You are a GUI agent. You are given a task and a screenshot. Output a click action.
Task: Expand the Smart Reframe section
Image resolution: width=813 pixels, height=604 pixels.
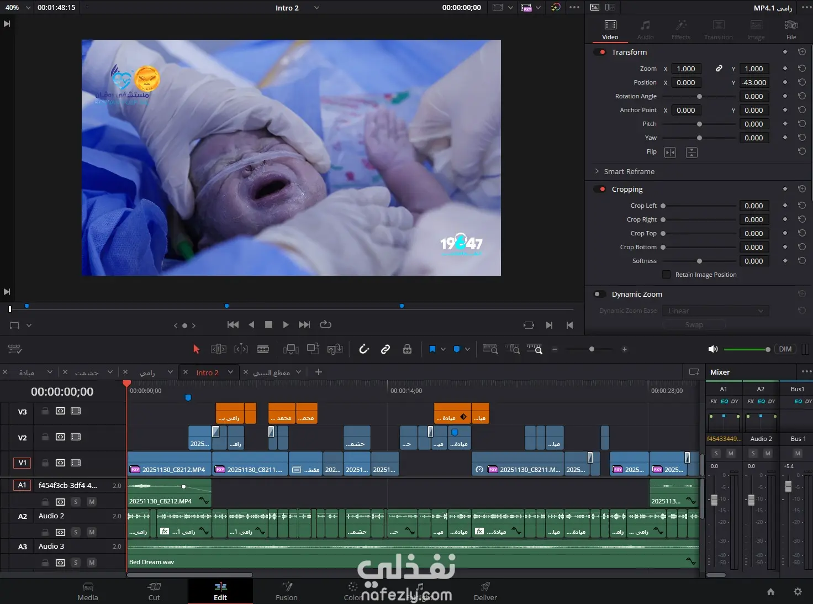point(597,171)
